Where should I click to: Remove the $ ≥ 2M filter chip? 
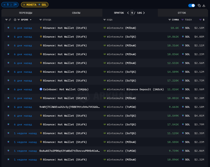(4, 5)
